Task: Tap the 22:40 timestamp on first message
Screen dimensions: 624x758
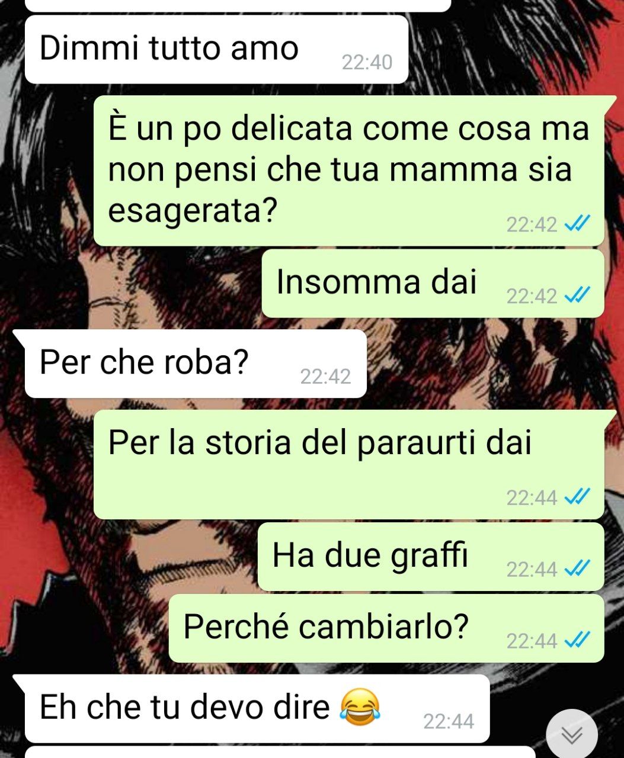Action: [x=367, y=62]
